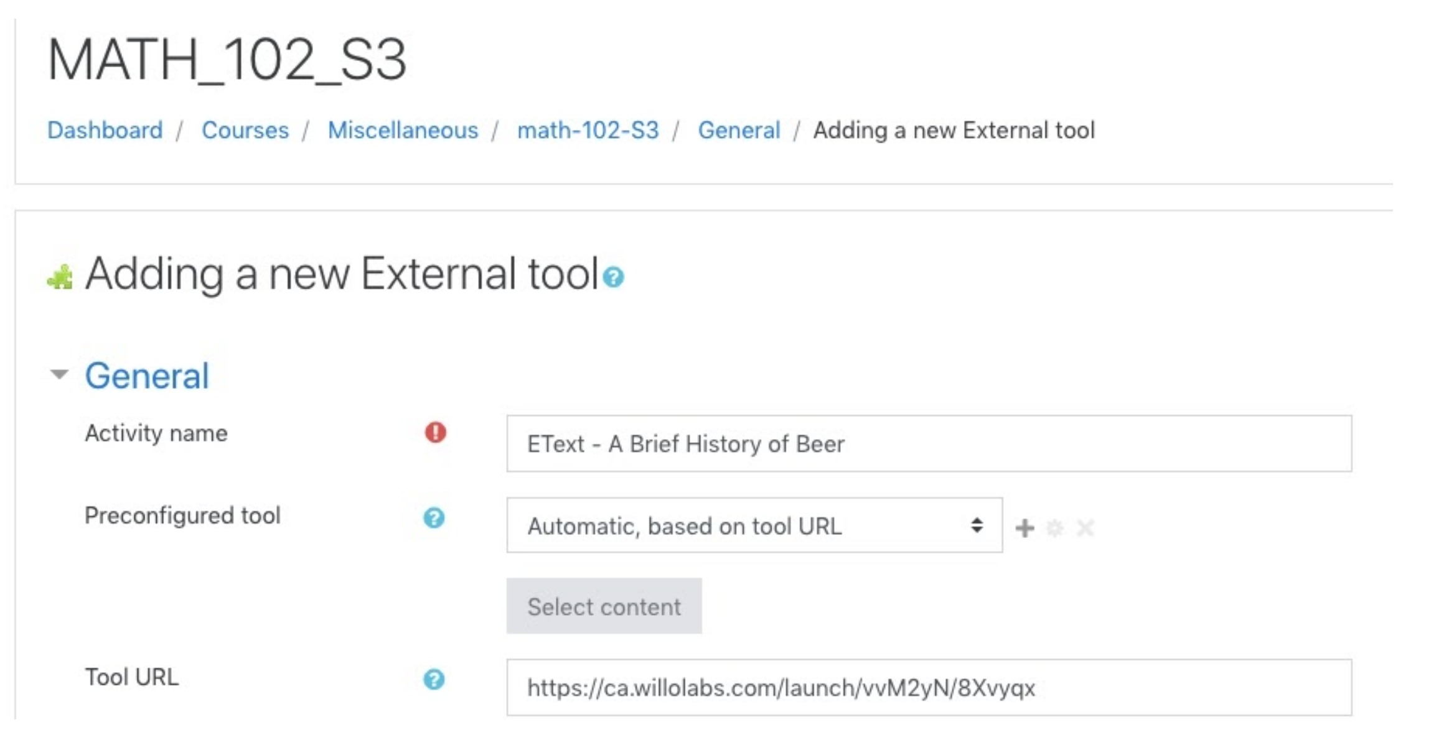Click the red required icon for Activity name
The image size is (1439, 740).
[435, 432]
